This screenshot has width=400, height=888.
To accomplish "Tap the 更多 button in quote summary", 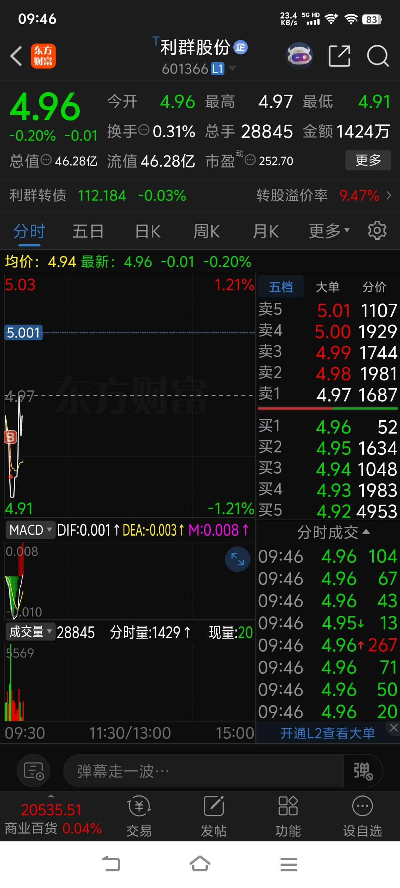I will coord(368,160).
